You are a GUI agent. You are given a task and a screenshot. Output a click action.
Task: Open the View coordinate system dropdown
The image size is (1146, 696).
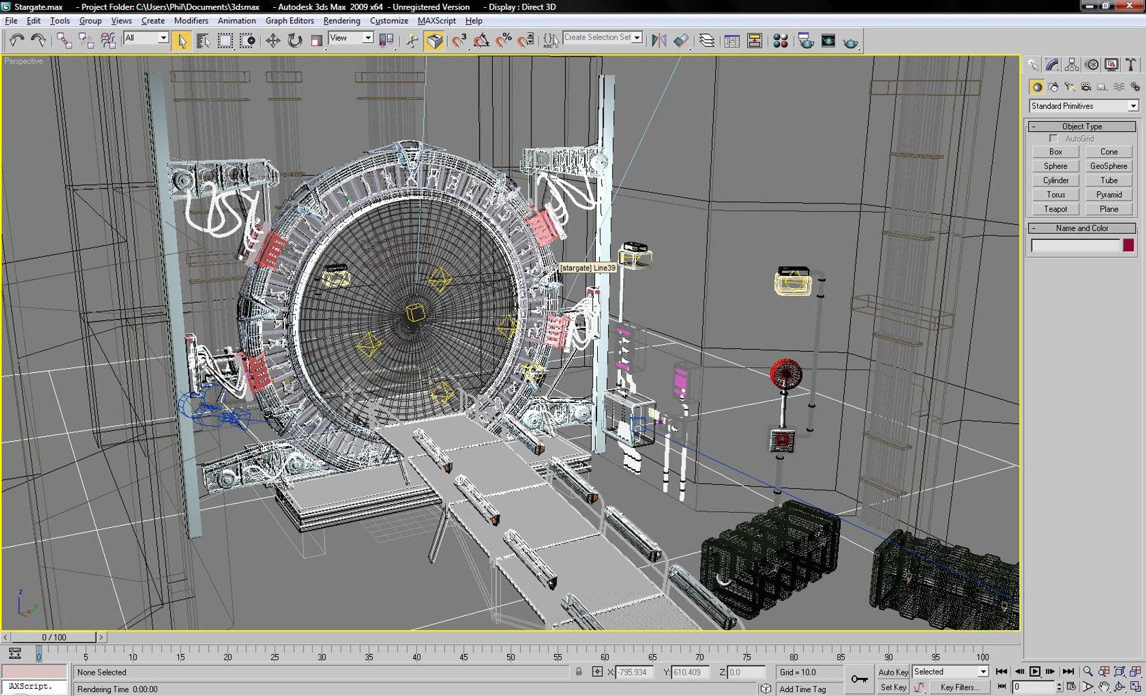(351, 38)
